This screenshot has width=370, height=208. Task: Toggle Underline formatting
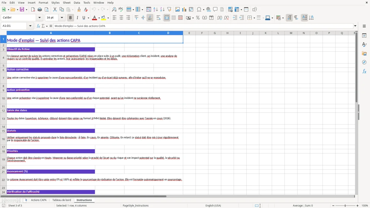pos(84,18)
